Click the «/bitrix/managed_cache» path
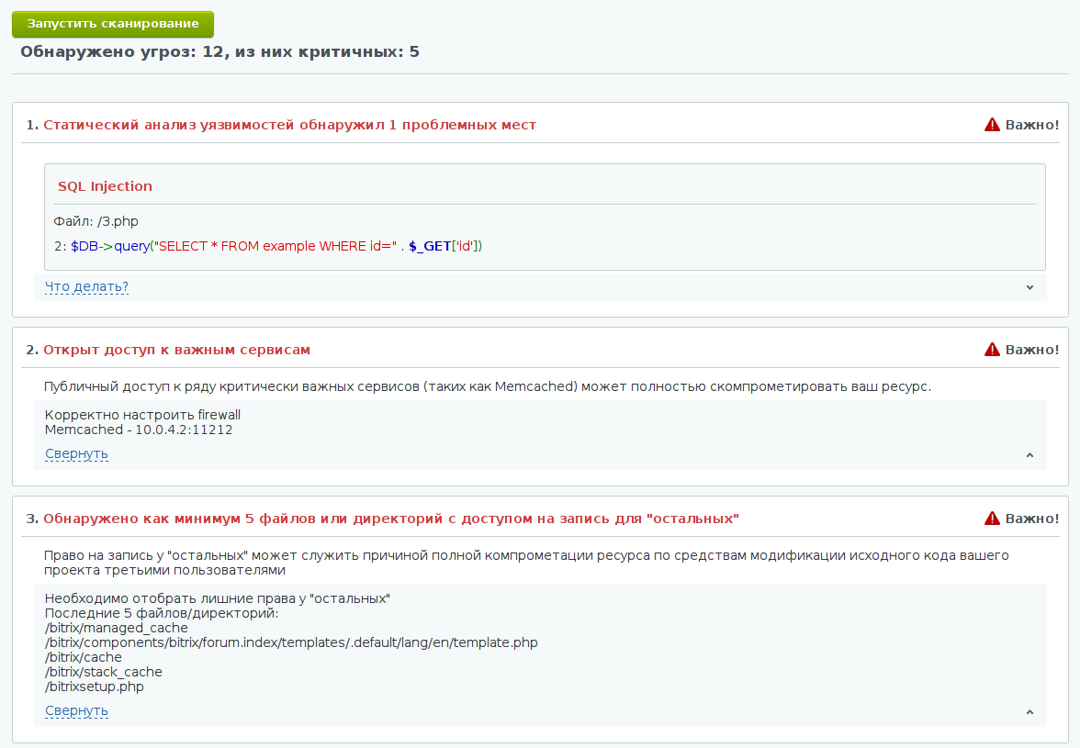 click(x=117, y=629)
